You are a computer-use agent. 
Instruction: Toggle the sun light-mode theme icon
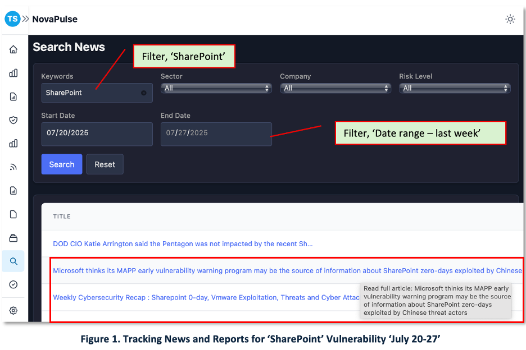(510, 19)
